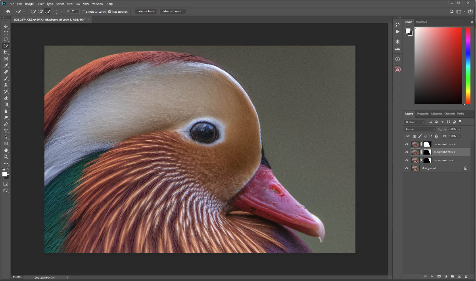Click the Select and Mask button

(x=173, y=11)
